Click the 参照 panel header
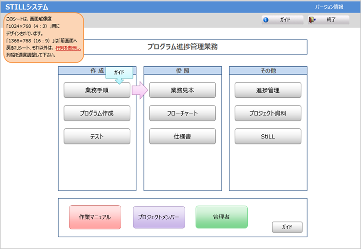 (x=183, y=71)
